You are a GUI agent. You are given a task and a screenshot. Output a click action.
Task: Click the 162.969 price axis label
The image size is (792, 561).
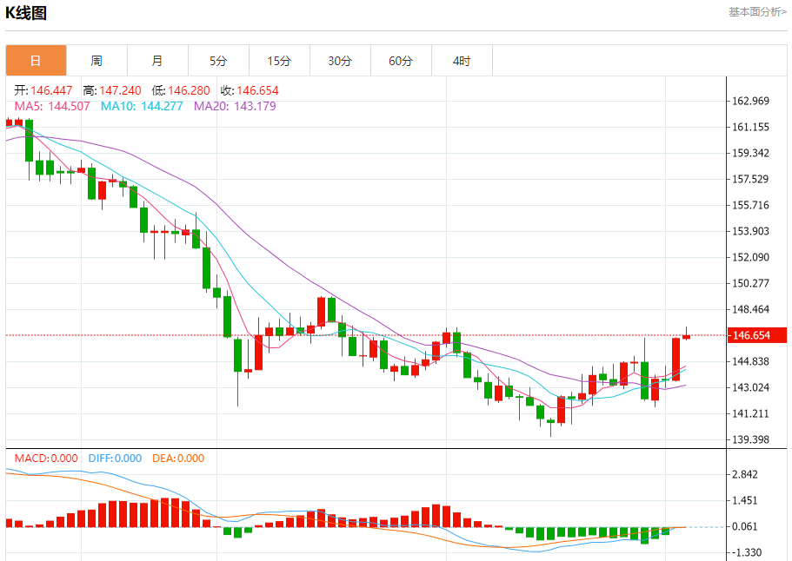750,101
